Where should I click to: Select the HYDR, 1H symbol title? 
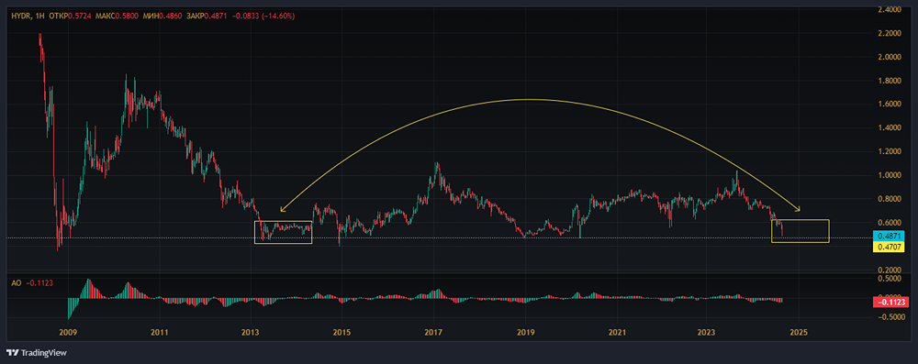(x=28, y=16)
